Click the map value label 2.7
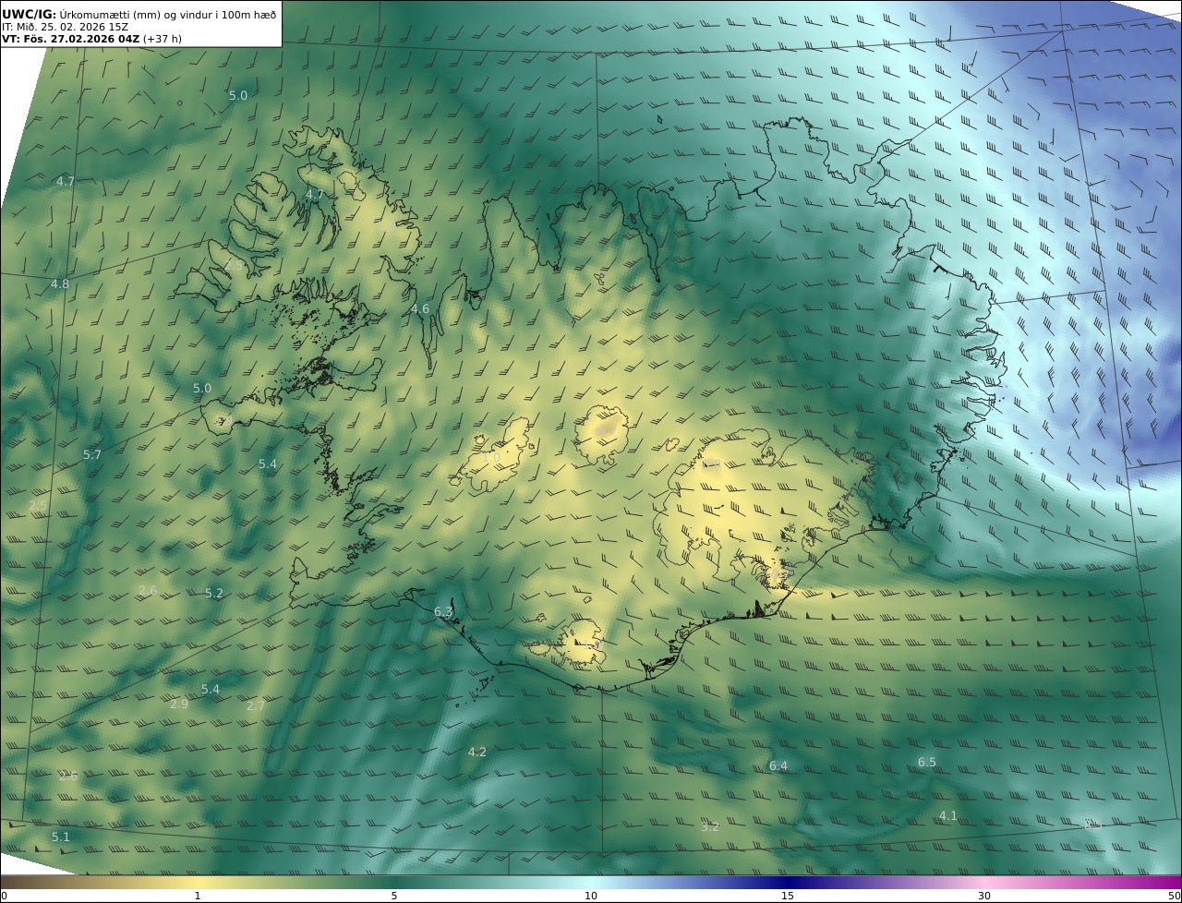1182x903 pixels. (256, 706)
